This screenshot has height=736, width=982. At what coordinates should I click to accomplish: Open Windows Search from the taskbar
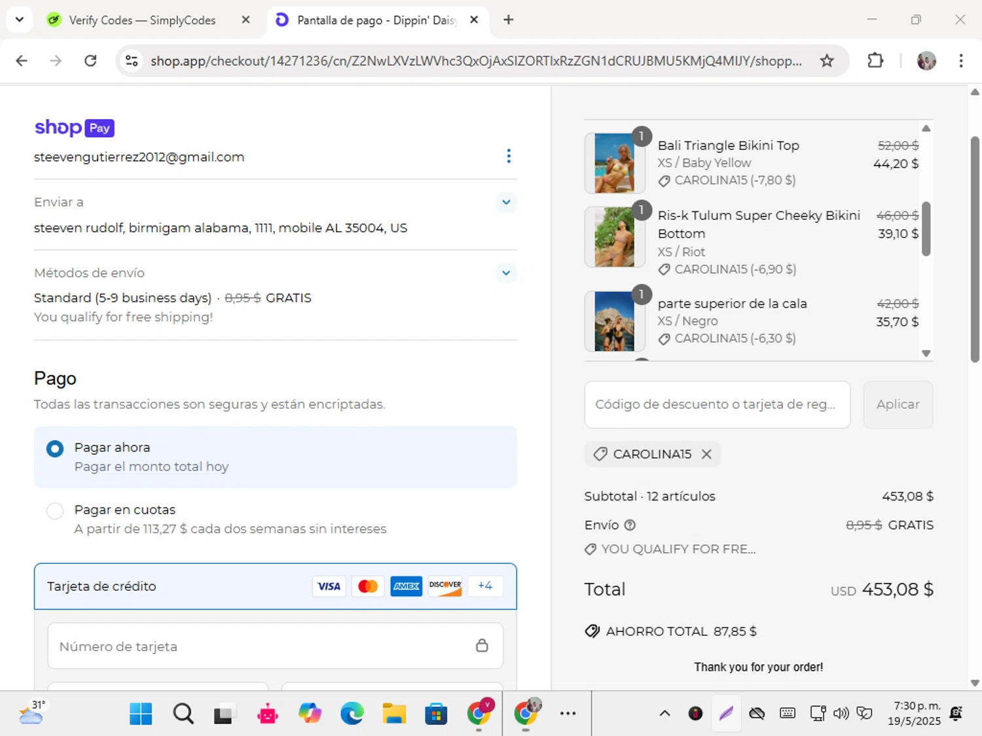click(183, 714)
